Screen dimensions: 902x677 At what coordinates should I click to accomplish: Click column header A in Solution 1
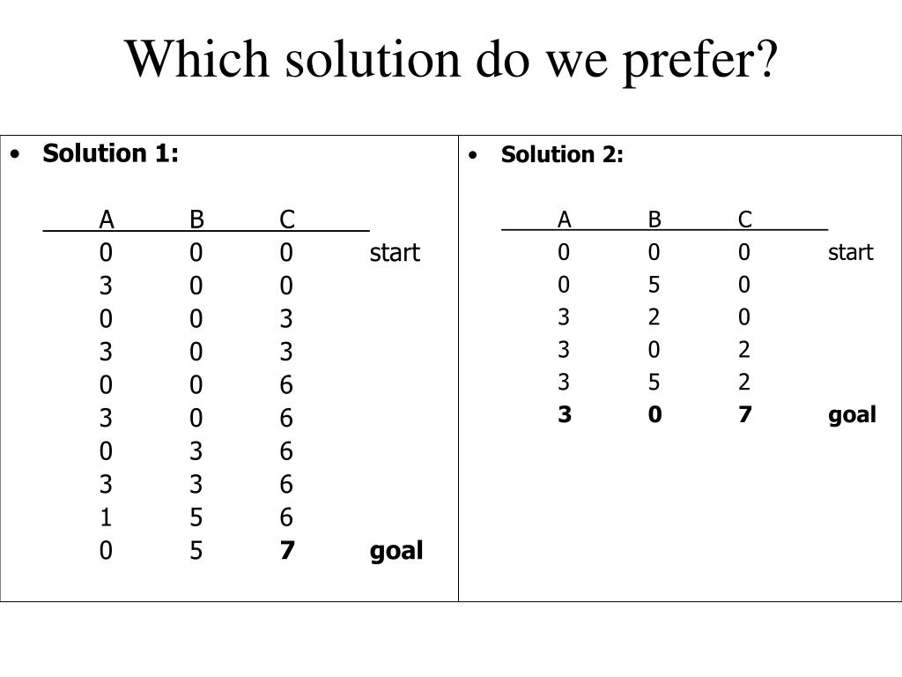click(107, 219)
